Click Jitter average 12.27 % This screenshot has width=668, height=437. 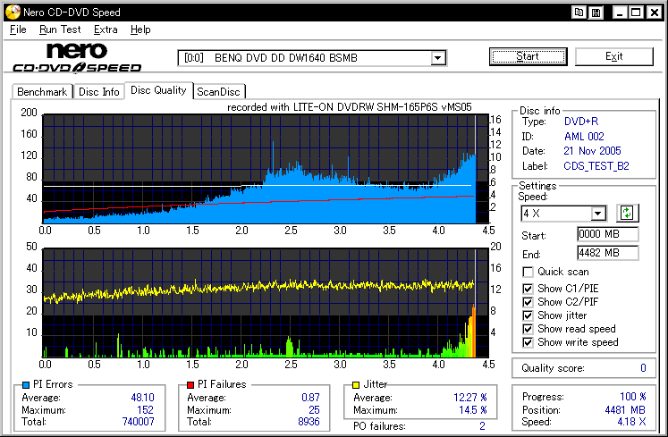point(469,398)
